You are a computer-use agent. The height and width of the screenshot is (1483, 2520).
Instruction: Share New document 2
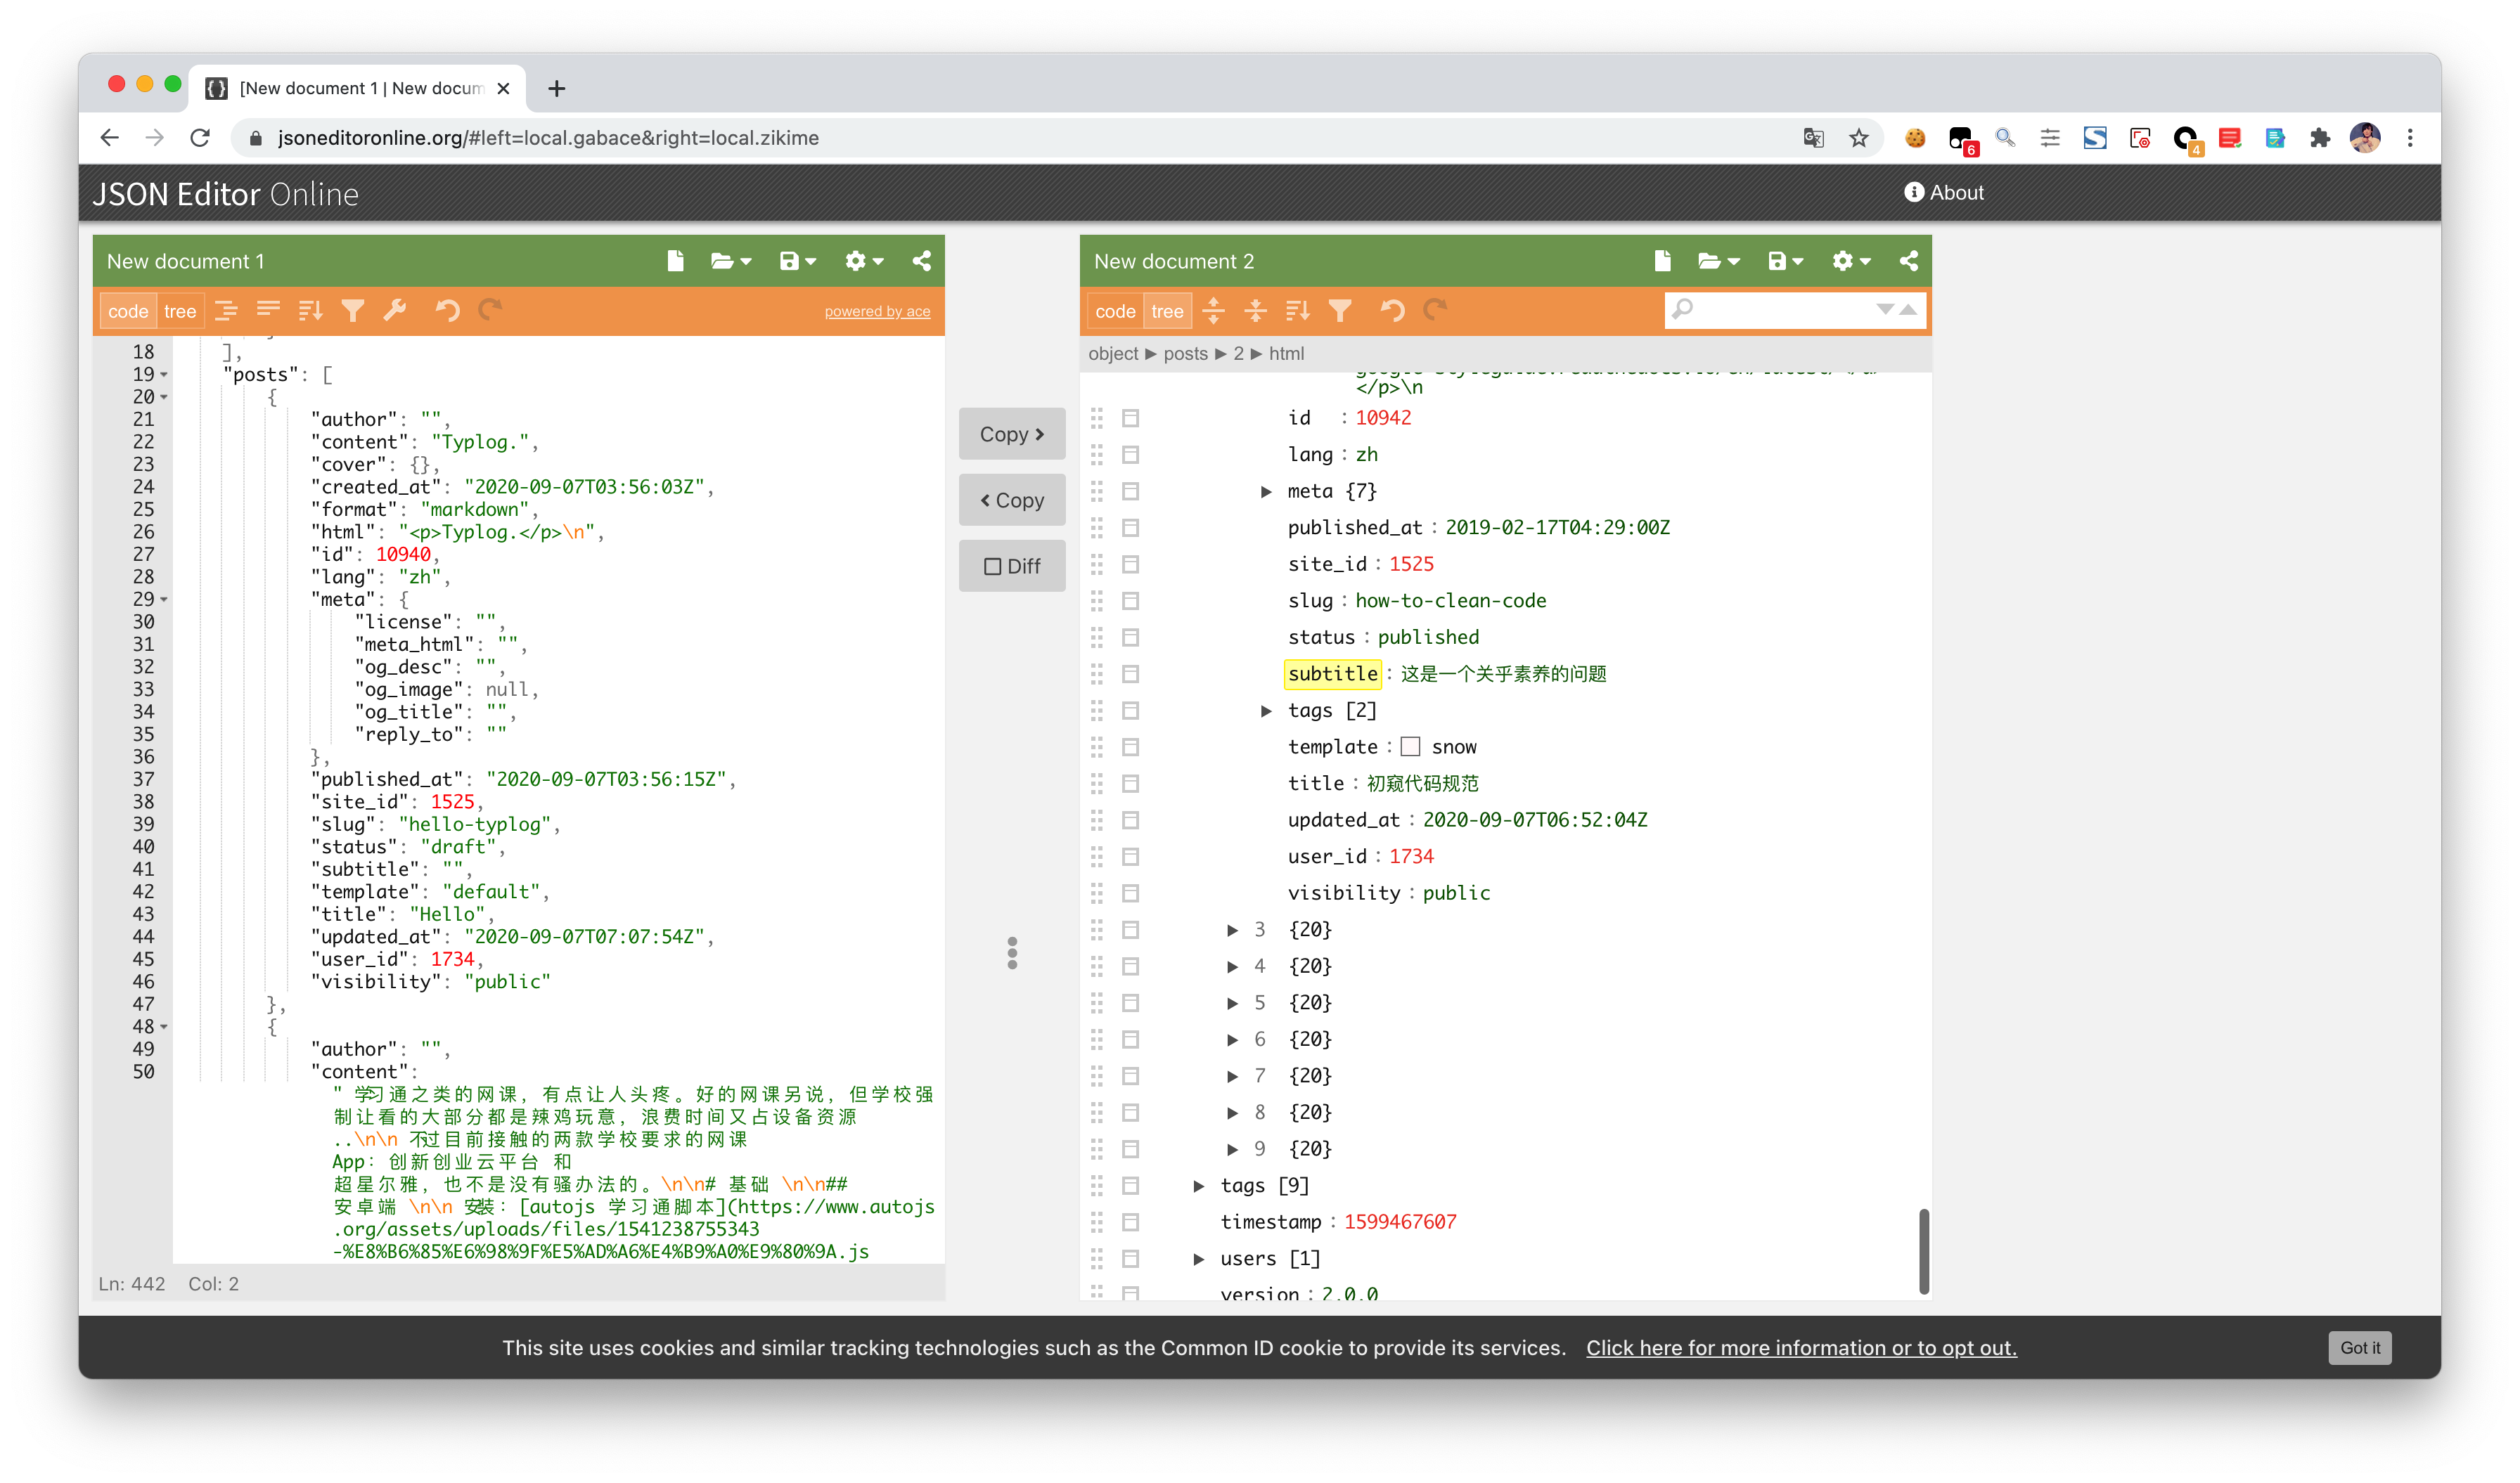pyautogui.click(x=1909, y=261)
